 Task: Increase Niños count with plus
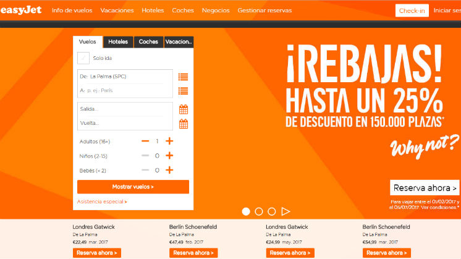(x=169, y=156)
